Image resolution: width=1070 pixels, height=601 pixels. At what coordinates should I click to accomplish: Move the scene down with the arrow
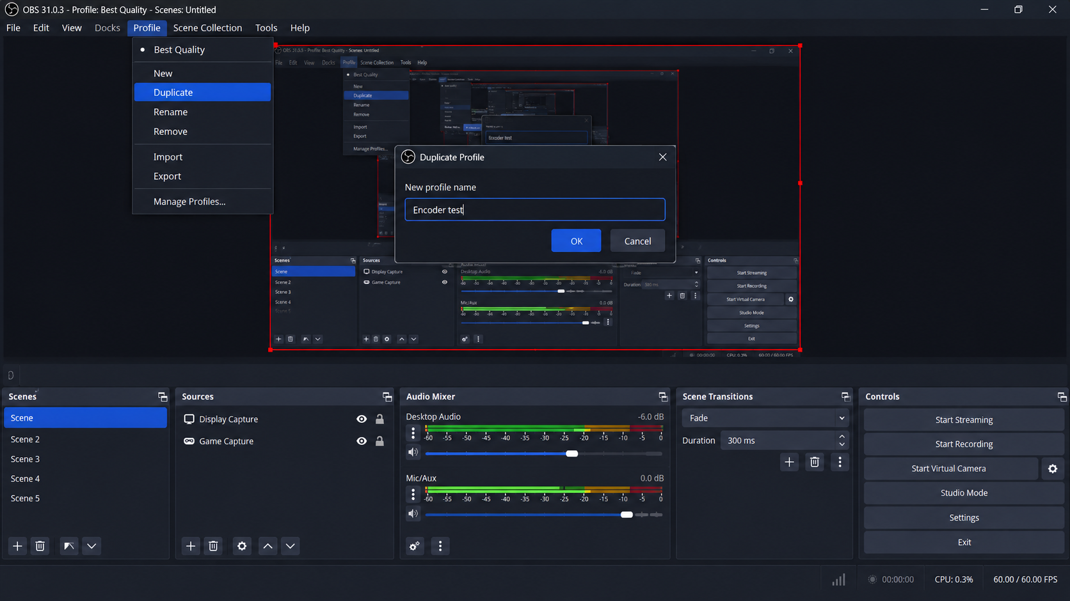click(92, 546)
